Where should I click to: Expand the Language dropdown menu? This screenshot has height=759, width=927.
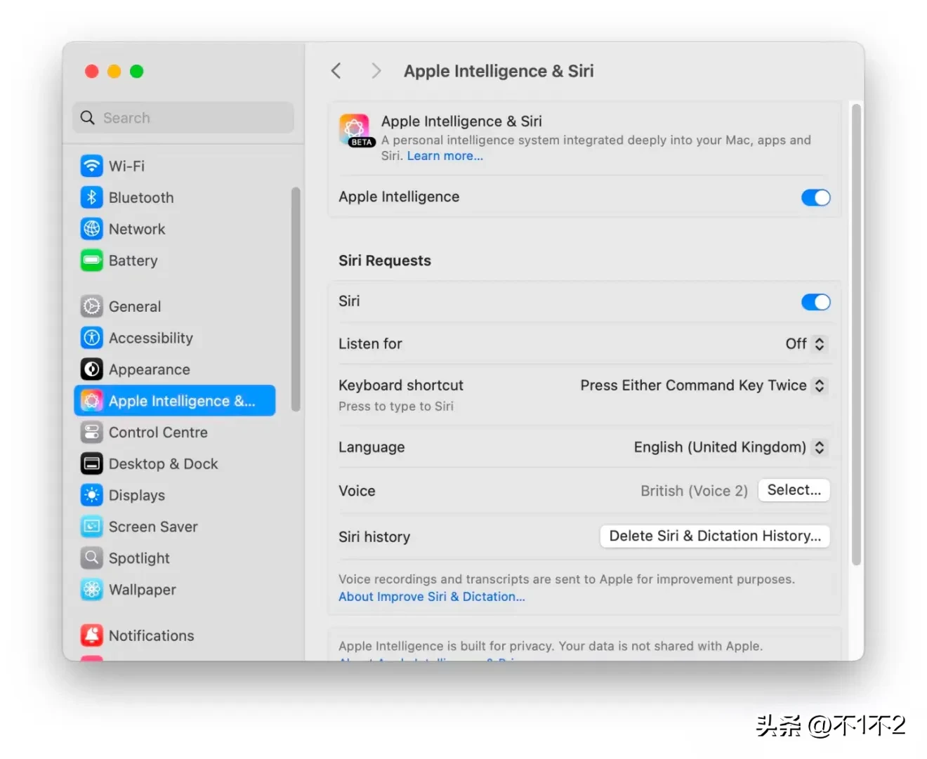click(730, 447)
